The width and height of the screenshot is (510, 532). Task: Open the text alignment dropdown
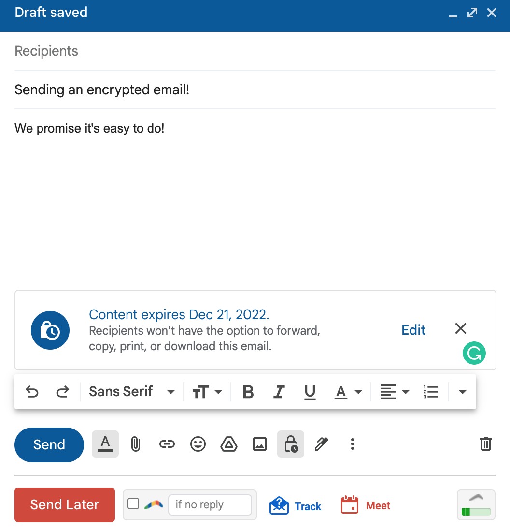point(394,392)
